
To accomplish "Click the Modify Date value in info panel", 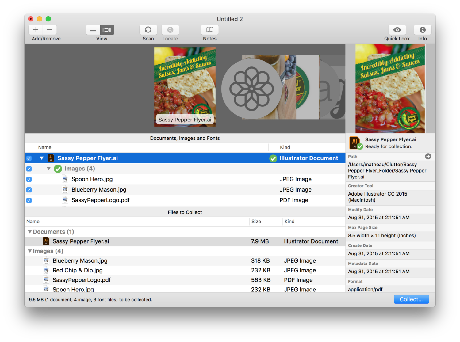I will (x=379, y=218).
